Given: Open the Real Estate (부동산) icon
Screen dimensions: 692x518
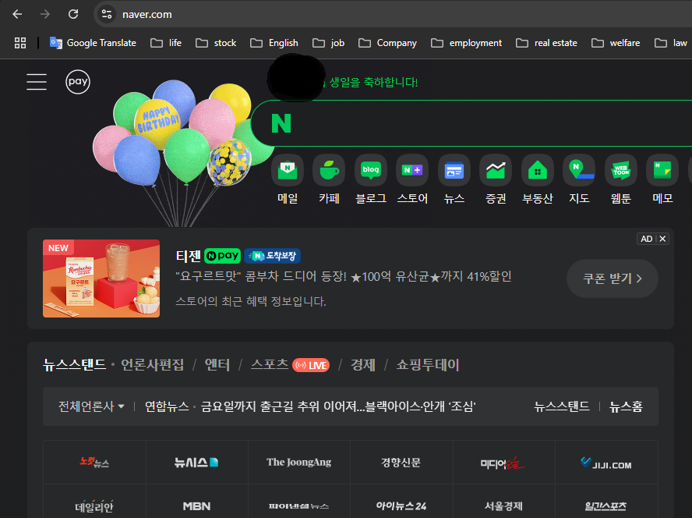Looking at the screenshot, I should [538, 170].
